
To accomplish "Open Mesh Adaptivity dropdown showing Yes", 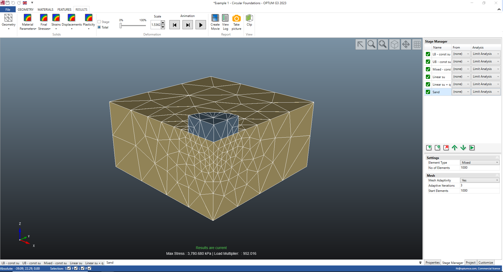I will pos(480,180).
